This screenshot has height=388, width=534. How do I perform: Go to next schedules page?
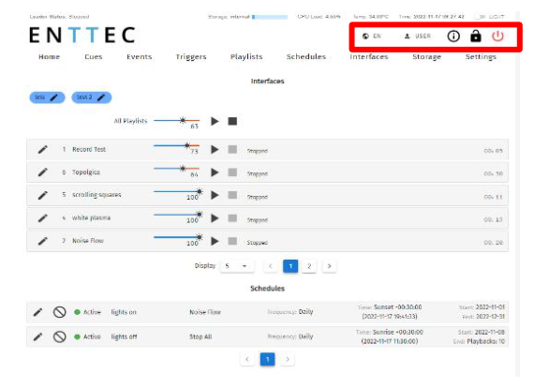(x=288, y=359)
